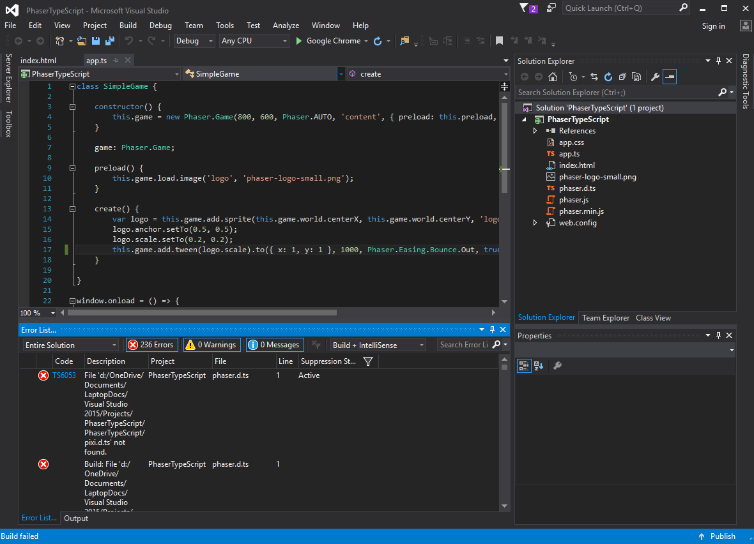The height and width of the screenshot is (544, 754).
Task: Start debugging with the green play icon
Action: click(x=298, y=41)
